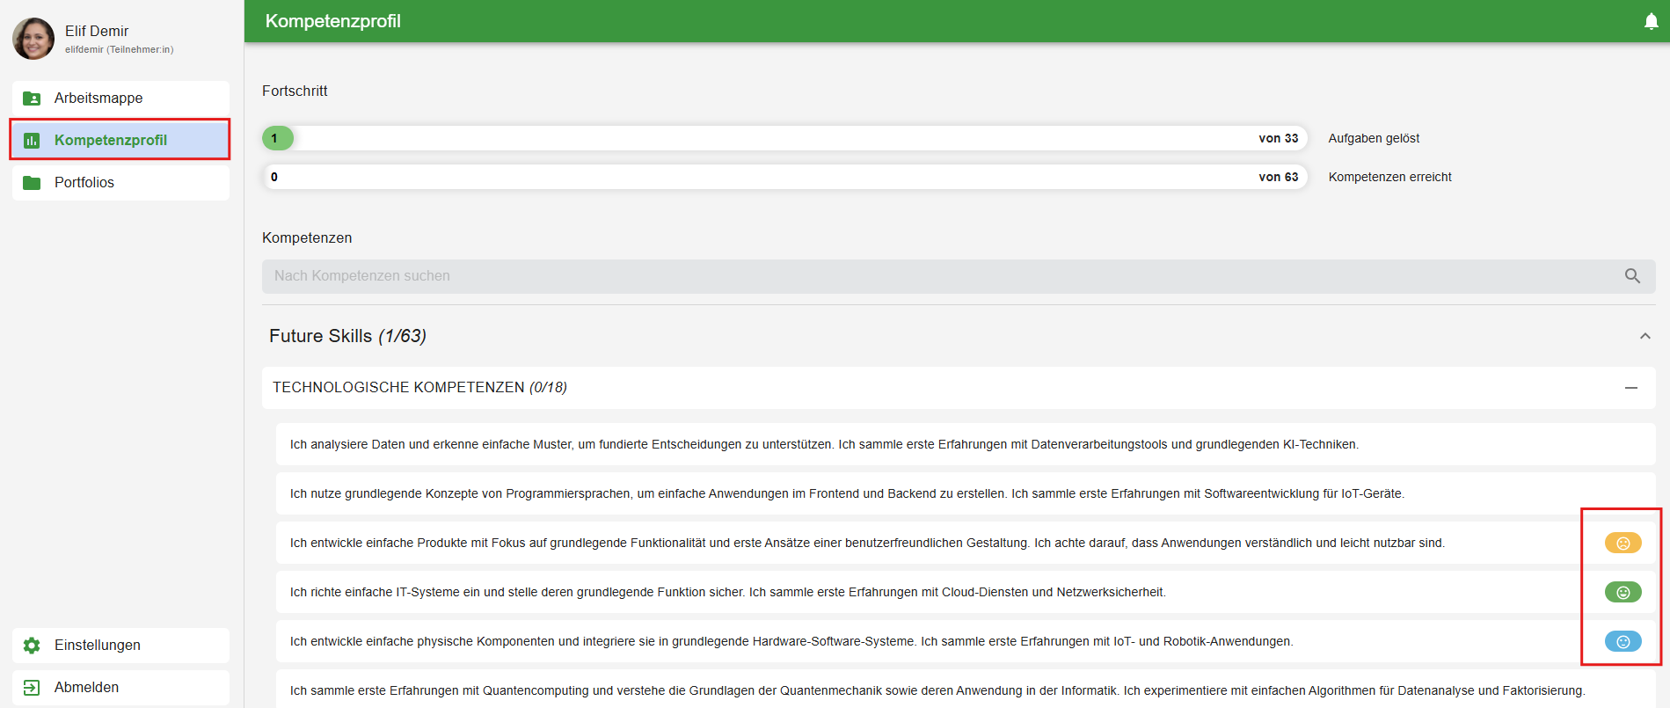Open the Quantencomputing competence statement
This screenshot has width=1670, height=708.
click(x=937, y=691)
